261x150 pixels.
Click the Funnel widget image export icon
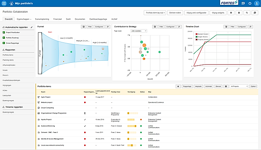pyautogui.click(x=84, y=26)
